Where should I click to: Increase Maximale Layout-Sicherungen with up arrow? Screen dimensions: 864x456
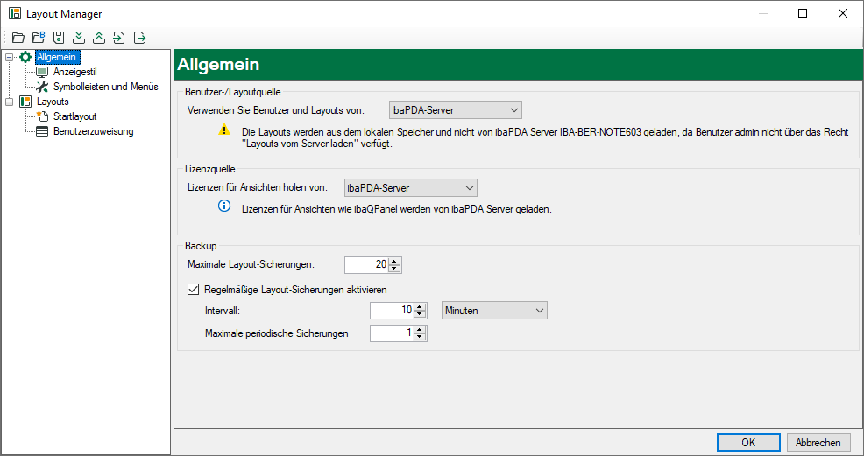point(394,261)
